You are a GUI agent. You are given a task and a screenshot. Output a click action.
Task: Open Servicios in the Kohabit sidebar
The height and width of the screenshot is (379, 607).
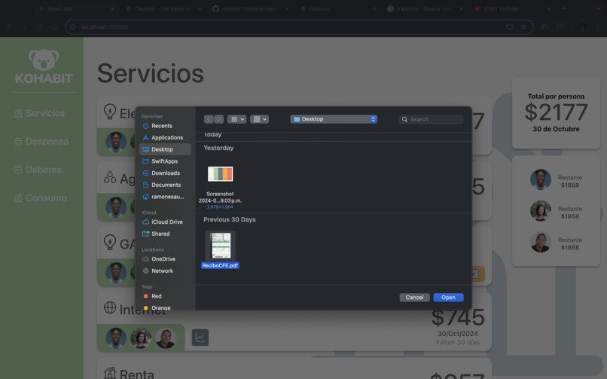click(x=39, y=113)
